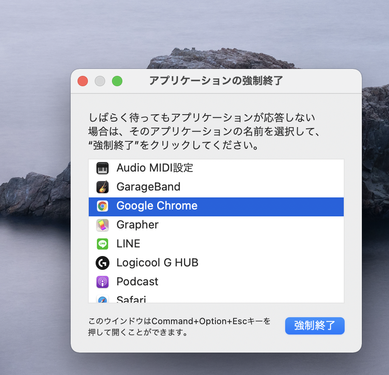Select Podcast in the list

(x=216, y=282)
